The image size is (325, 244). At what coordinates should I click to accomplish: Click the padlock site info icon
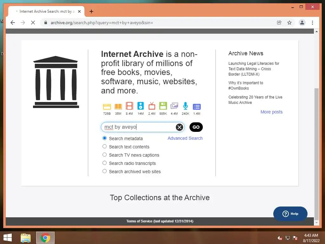point(46,23)
